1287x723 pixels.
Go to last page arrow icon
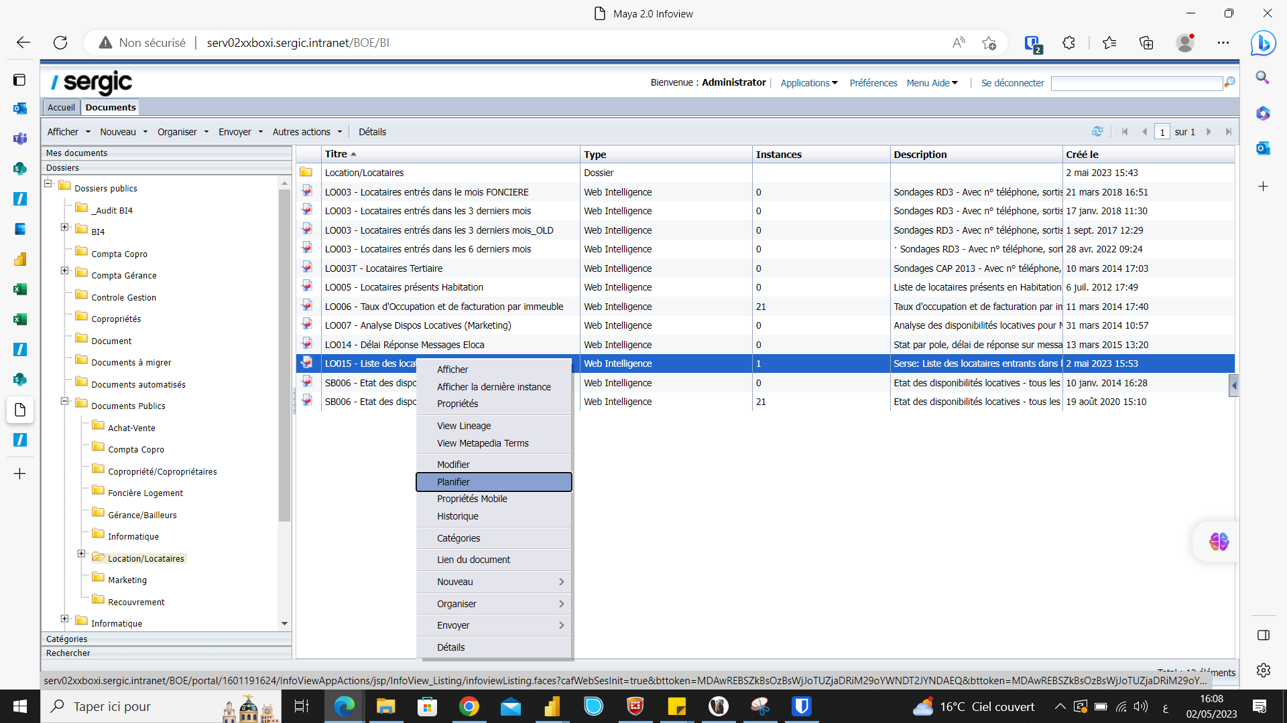(1228, 132)
